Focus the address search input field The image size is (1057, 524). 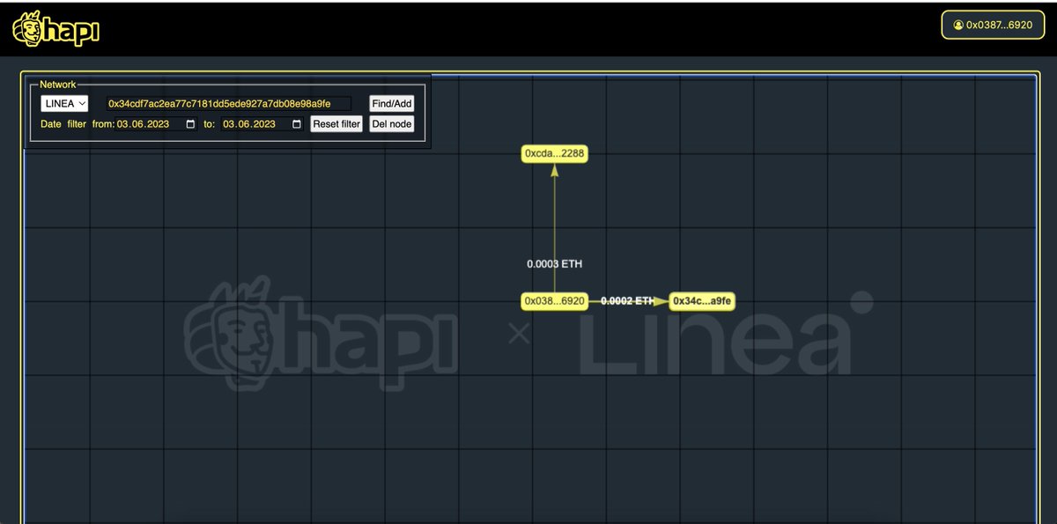pos(228,104)
